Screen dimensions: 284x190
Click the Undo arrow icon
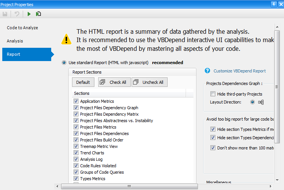point(17,14)
